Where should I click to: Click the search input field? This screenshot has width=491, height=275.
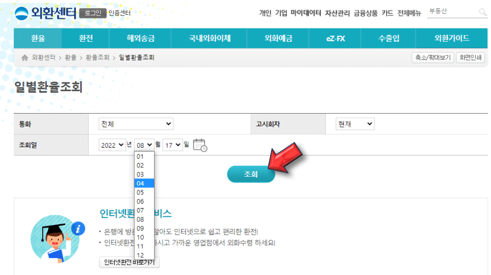[452, 12]
